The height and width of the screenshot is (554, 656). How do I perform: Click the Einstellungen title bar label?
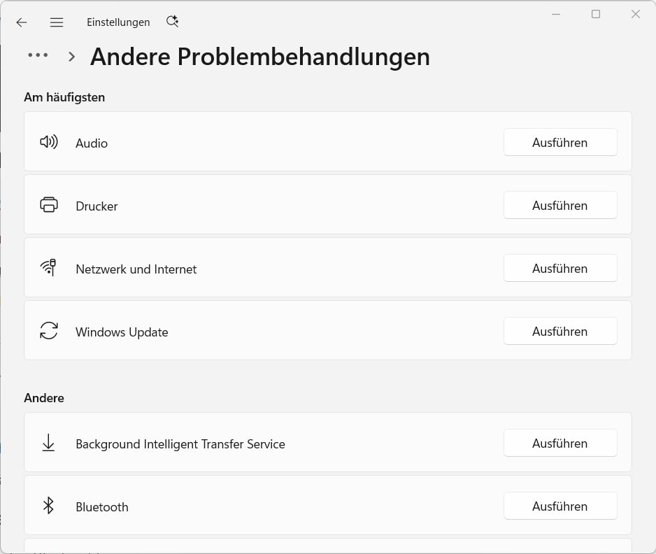(x=117, y=22)
